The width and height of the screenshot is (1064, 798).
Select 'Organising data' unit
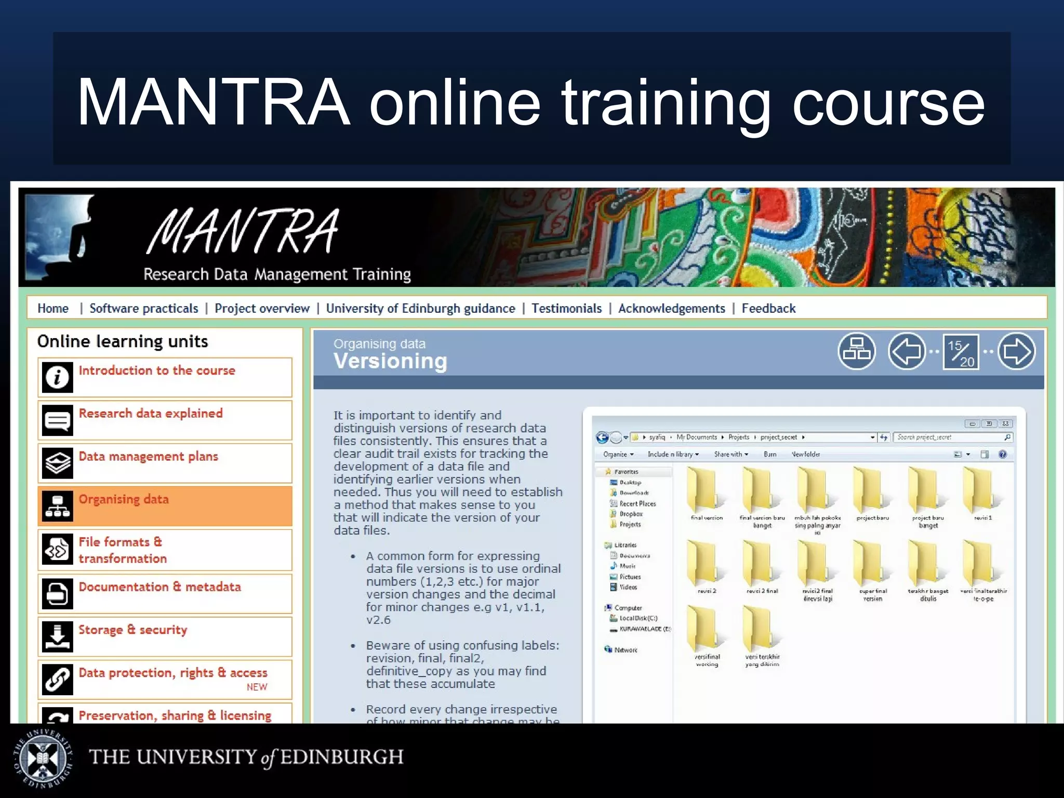point(165,506)
